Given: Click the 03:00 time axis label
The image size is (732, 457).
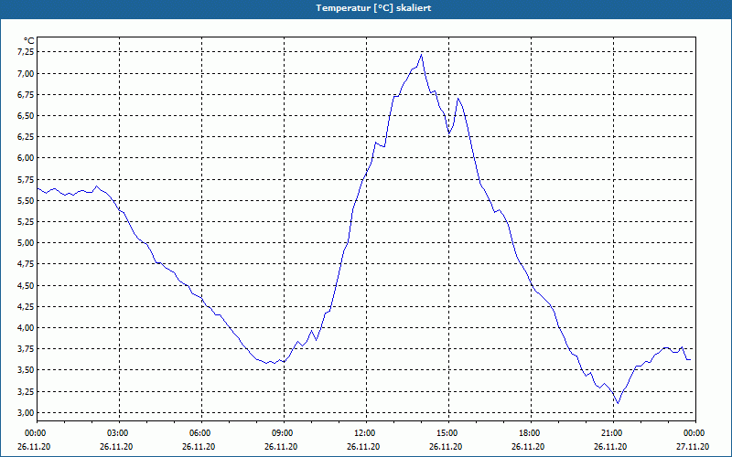Looking at the screenshot, I should click(x=120, y=433).
